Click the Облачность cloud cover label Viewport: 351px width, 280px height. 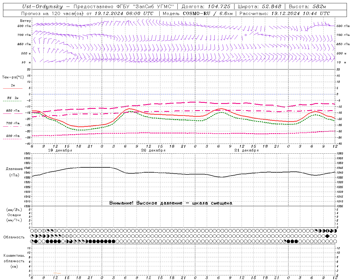pos(14,237)
